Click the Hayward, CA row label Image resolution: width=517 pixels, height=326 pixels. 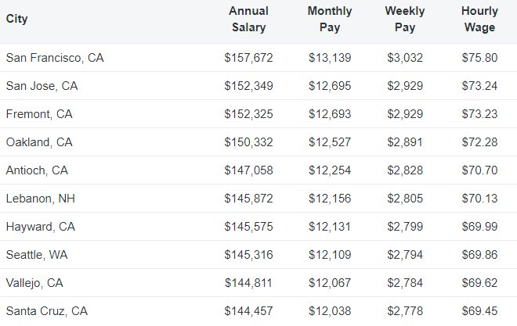40,227
